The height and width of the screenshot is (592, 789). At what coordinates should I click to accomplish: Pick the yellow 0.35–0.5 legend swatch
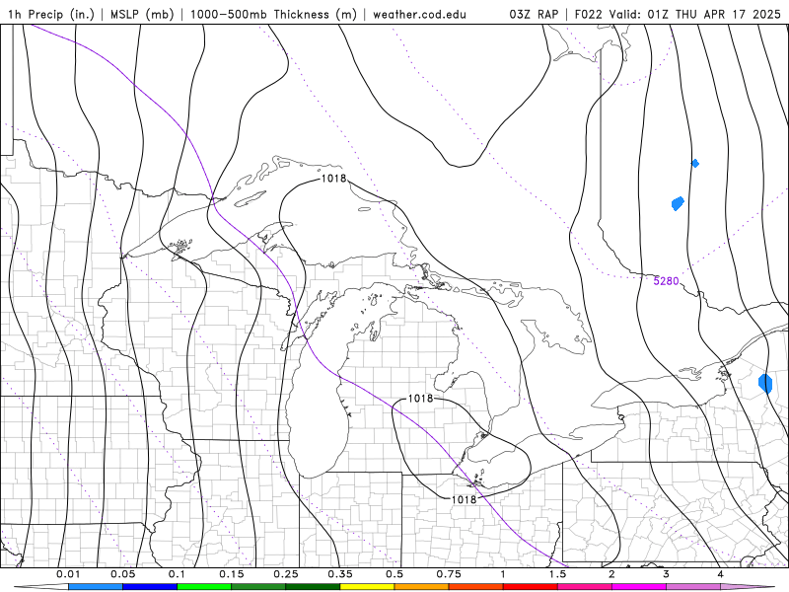click(x=367, y=586)
